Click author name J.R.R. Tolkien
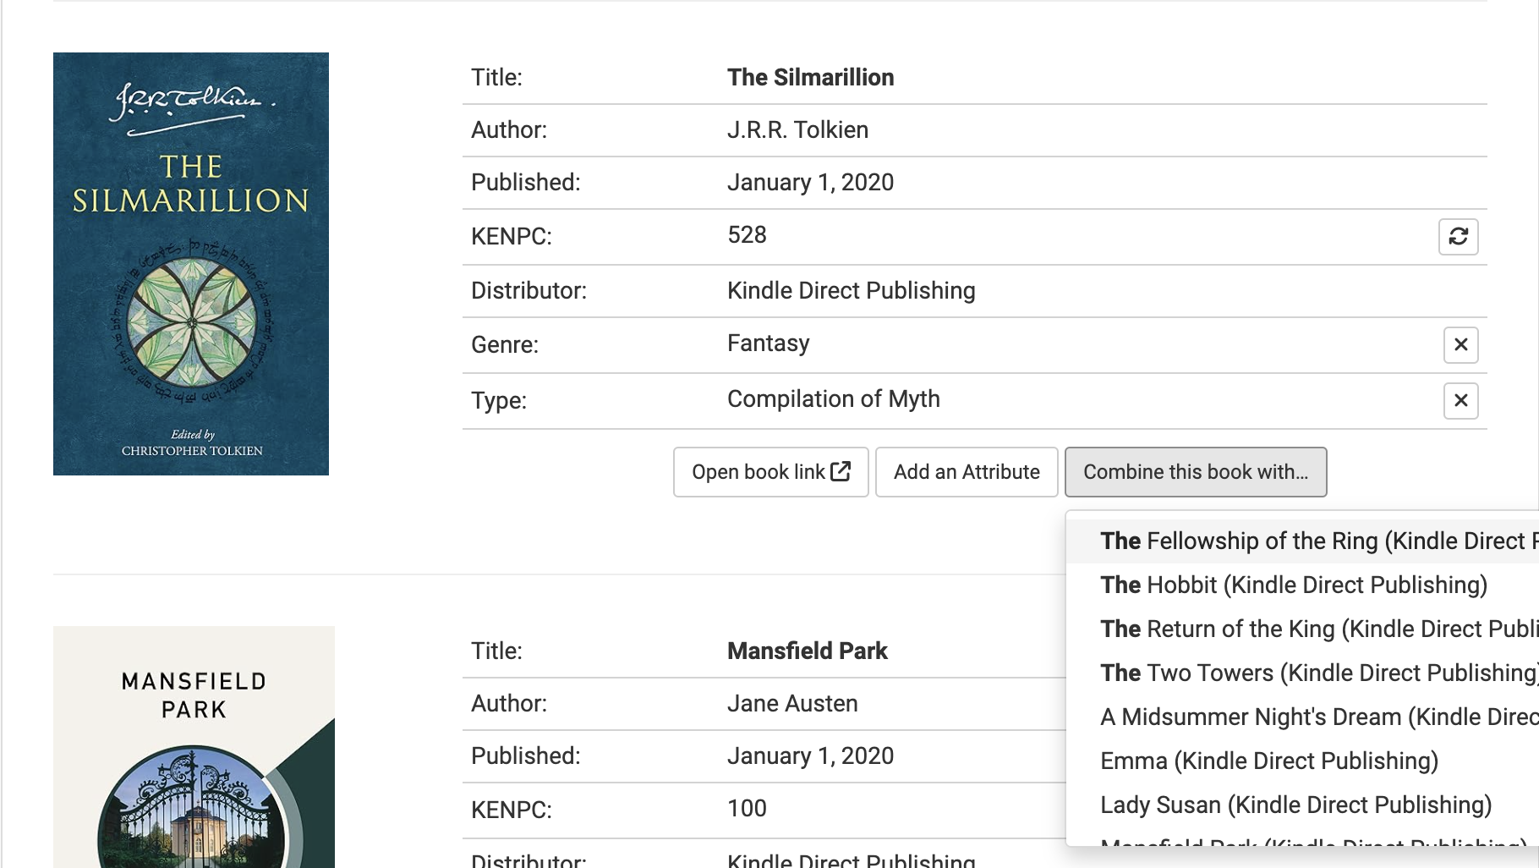 coord(797,129)
